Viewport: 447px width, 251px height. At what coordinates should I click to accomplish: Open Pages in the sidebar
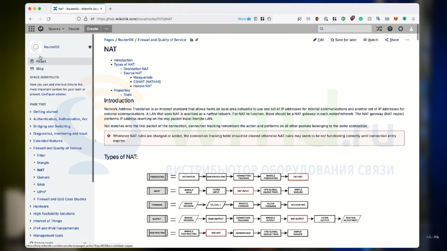[x=60, y=61]
